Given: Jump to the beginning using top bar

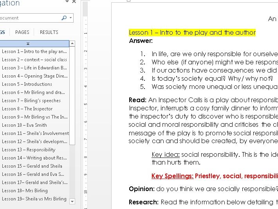Looking at the screenshot, I should pos(34,44).
